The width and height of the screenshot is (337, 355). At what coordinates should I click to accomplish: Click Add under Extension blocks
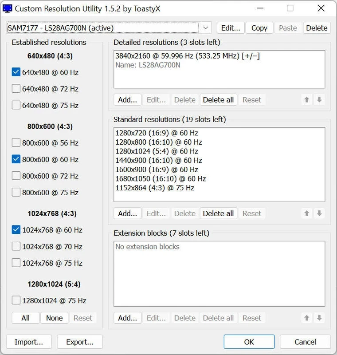[x=127, y=318]
